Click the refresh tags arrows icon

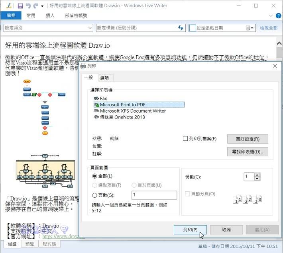(x=181, y=28)
